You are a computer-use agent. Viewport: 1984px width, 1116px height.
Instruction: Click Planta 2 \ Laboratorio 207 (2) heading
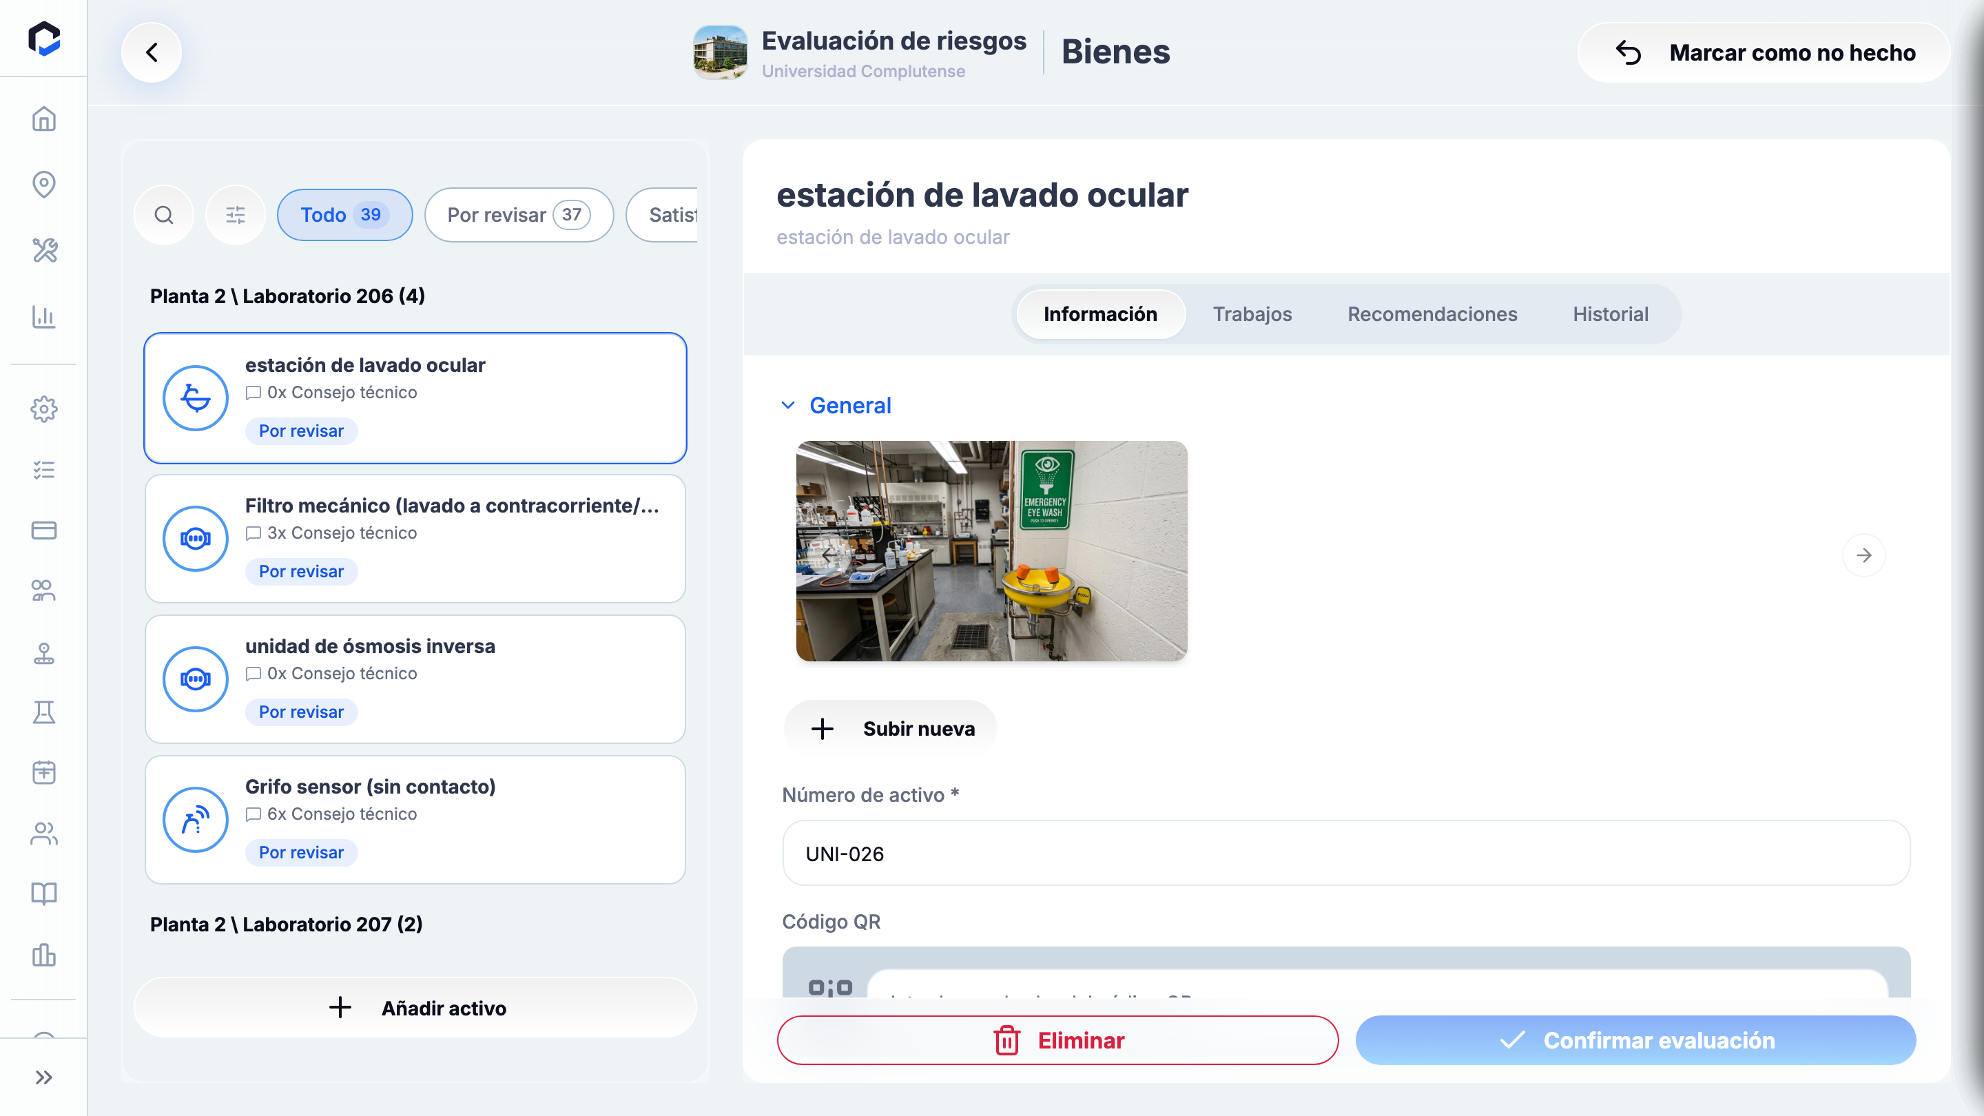pos(287,924)
